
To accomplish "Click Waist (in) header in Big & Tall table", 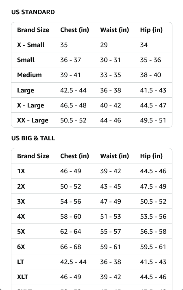I will [115, 156].
